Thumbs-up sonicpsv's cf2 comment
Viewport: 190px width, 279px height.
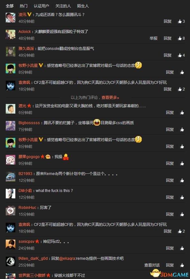182,248
